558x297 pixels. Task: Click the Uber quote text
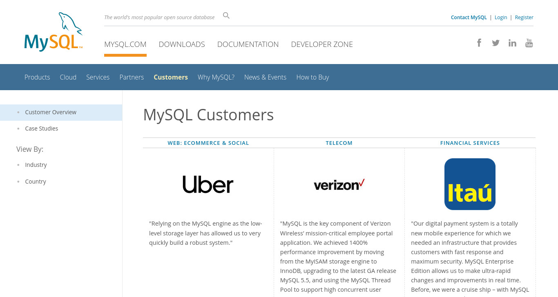point(205,233)
